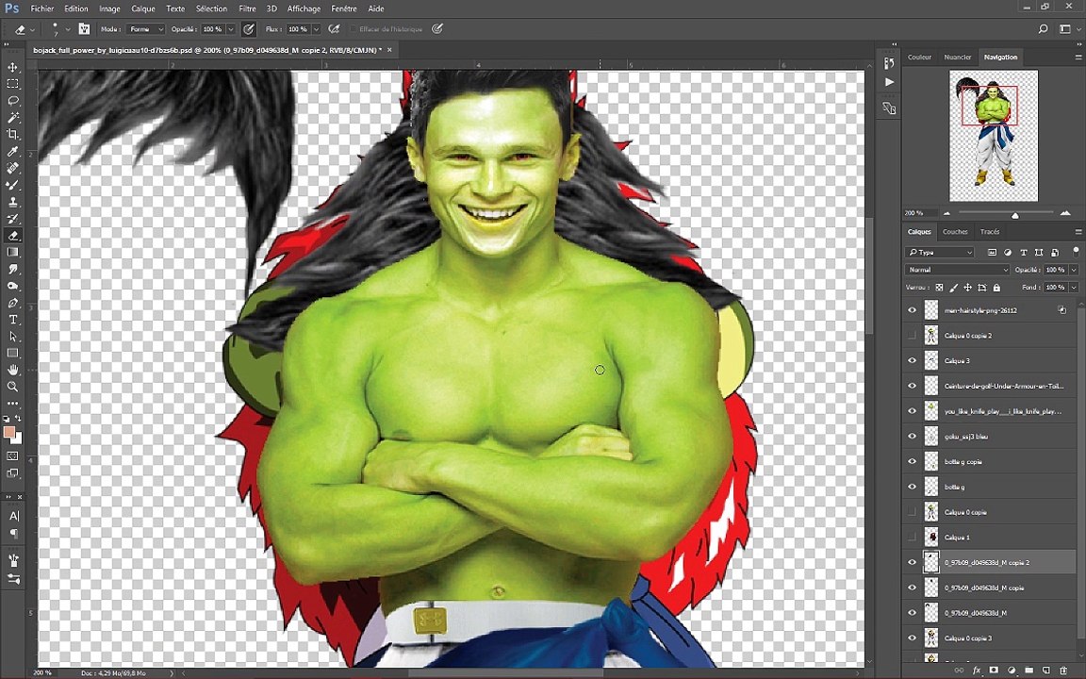The width and height of the screenshot is (1086, 679).
Task: Switch to the Nuancier tab
Action: pos(957,57)
